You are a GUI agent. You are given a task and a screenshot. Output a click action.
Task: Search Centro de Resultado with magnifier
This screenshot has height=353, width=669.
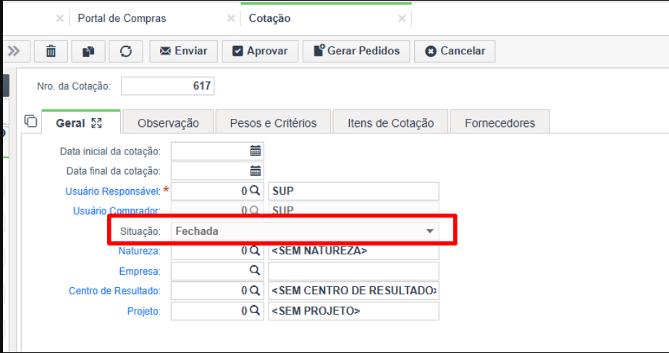(x=255, y=291)
